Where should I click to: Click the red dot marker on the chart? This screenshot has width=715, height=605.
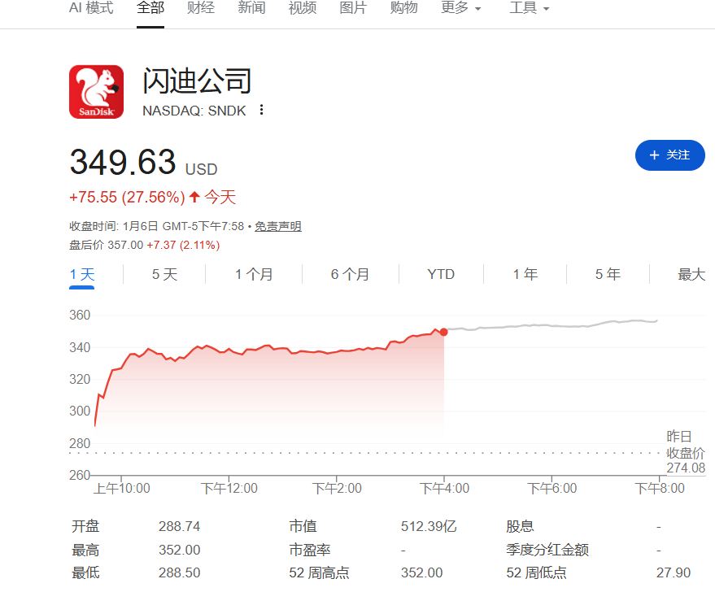click(x=443, y=332)
